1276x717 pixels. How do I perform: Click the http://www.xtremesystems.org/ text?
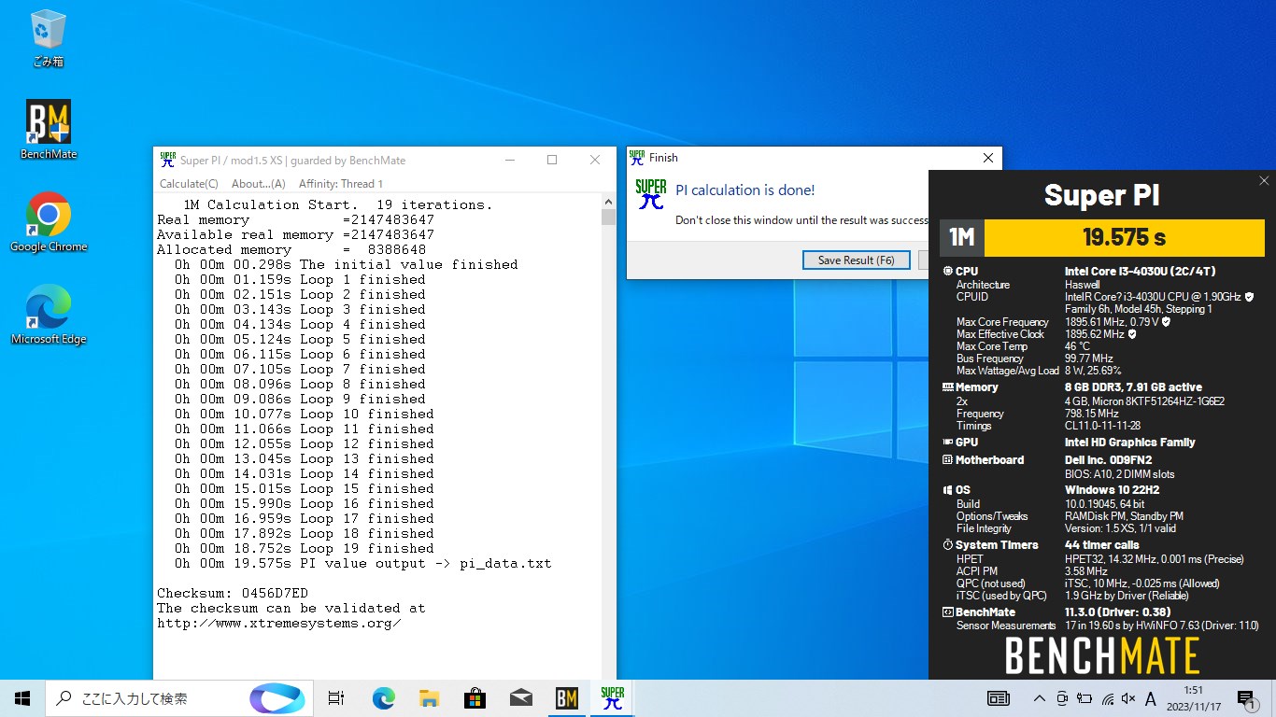(279, 623)
